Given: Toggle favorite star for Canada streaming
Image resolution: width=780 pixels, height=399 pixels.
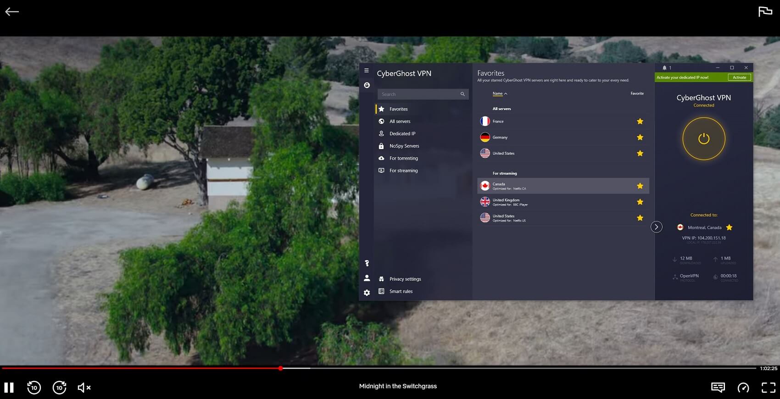Looking at the screenshot, I should [x=640, y=186].
